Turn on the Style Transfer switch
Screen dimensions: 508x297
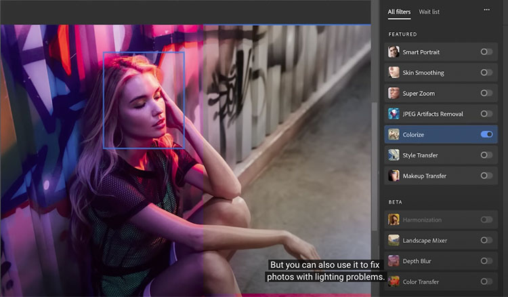[x=486, y=155]
